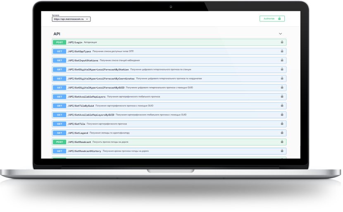Click the padlock on the /API/GetRoadcast row
343x212 pixels.
click(x=282, y=142)
